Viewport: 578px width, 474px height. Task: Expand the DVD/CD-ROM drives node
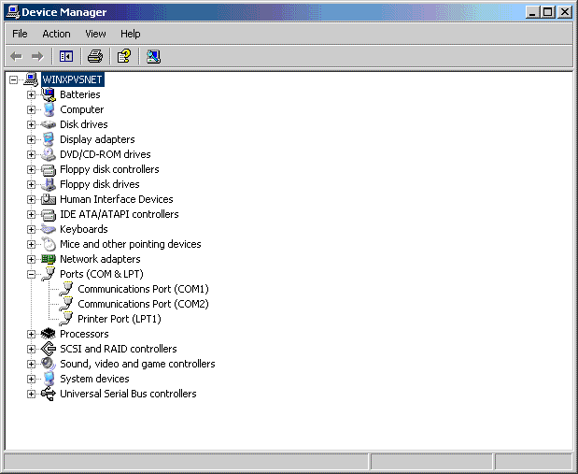tap(32, 154)
